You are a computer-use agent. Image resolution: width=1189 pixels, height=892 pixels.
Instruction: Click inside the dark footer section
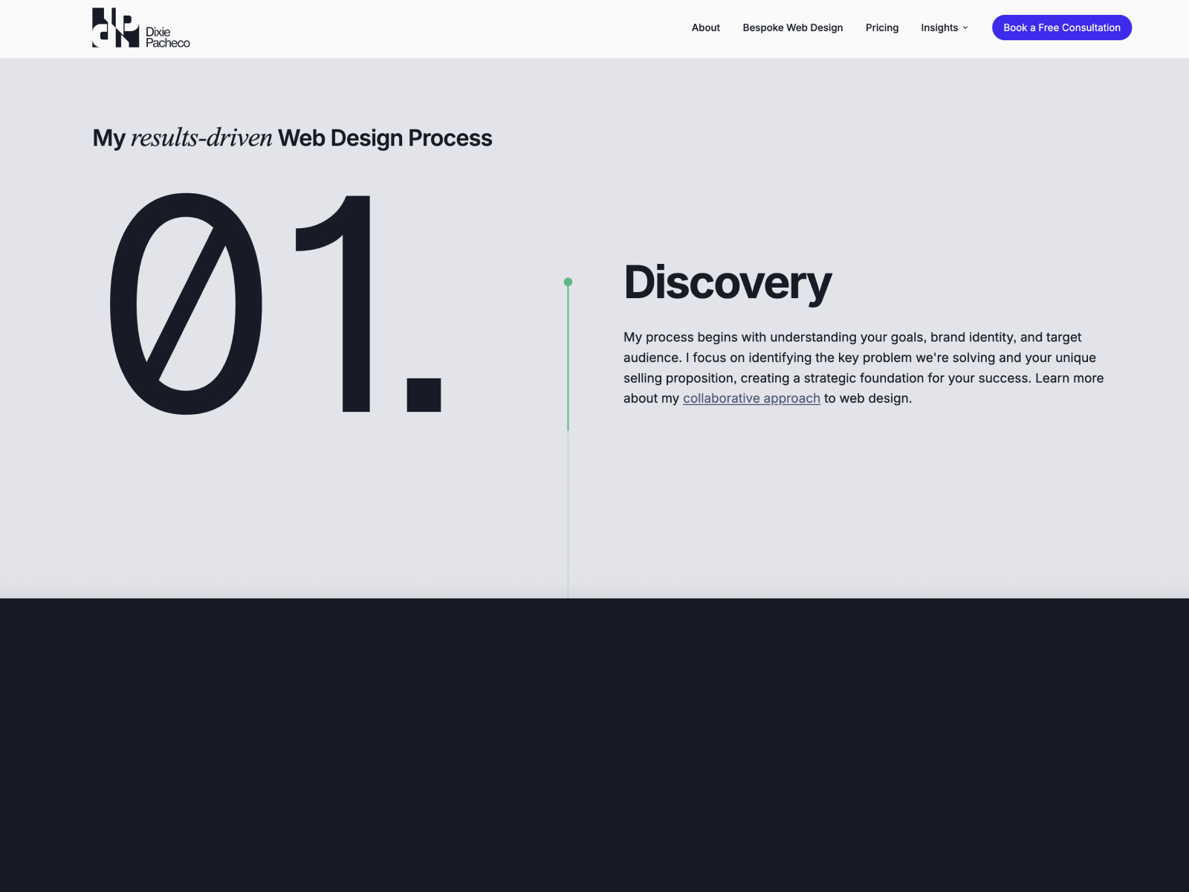pyautogui.click(x=594, y=743)
